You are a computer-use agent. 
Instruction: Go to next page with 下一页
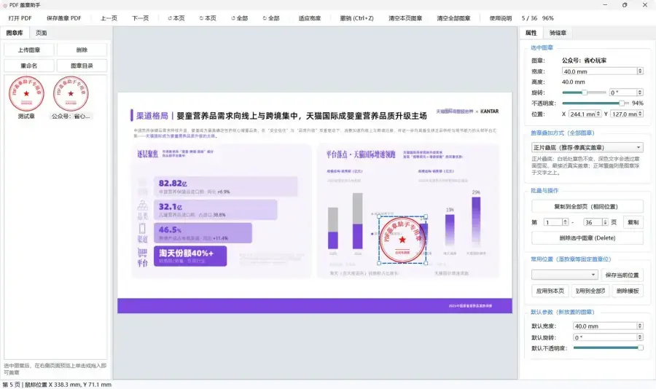click(x=140, y=18)
